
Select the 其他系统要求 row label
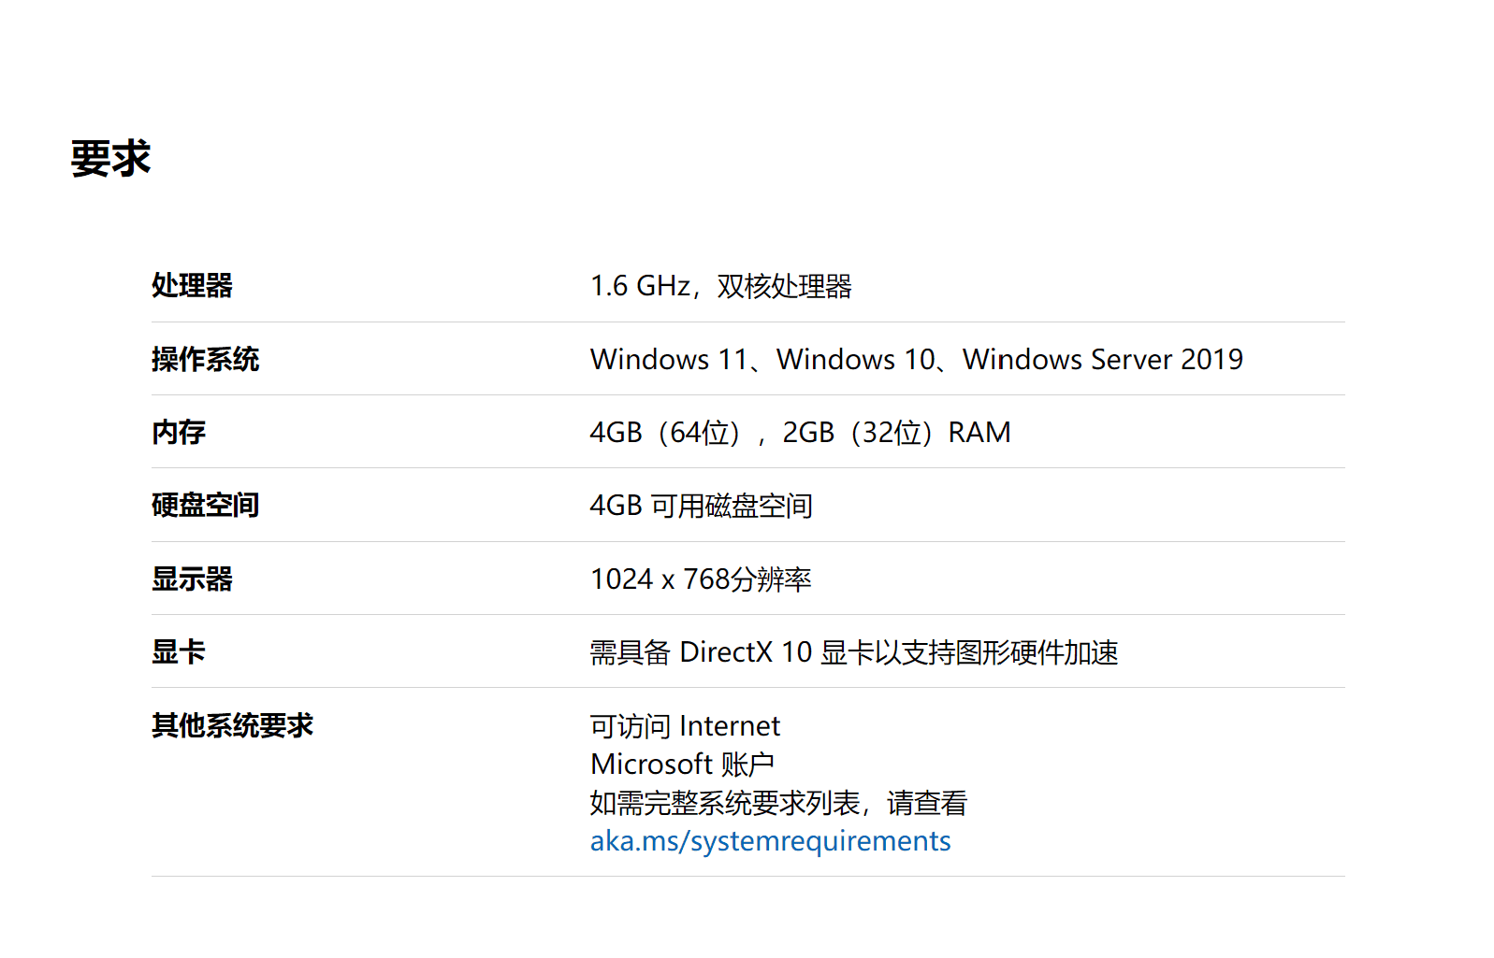coord(232,725)
